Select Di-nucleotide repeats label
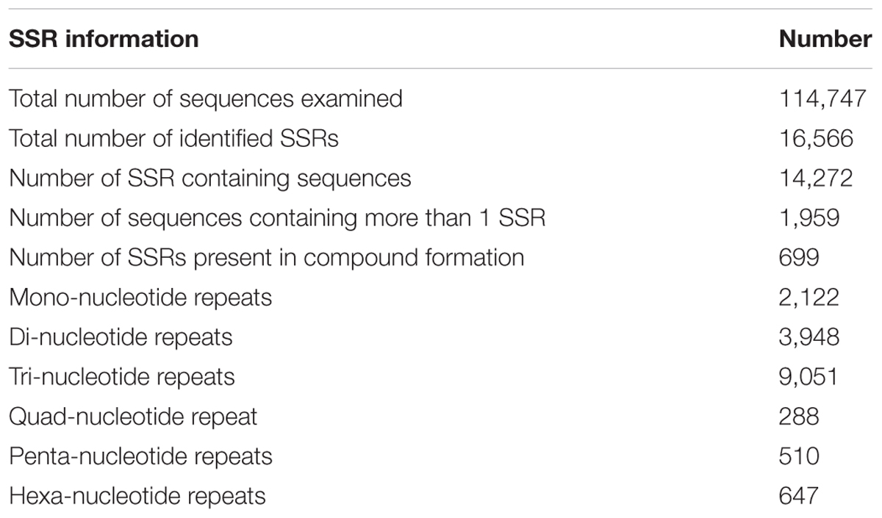This screenshot has width=882, height=518. [x=121, y=337]
